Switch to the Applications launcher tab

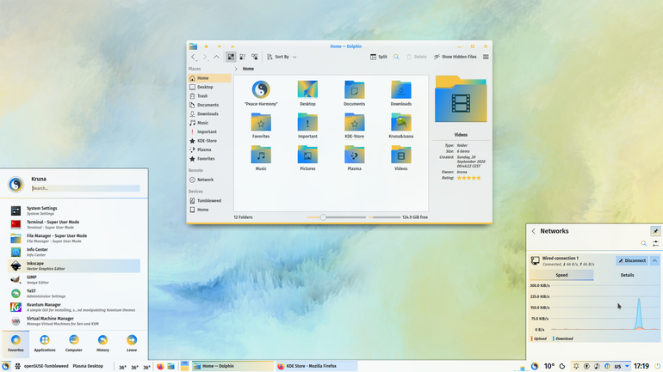coord(45,344)
